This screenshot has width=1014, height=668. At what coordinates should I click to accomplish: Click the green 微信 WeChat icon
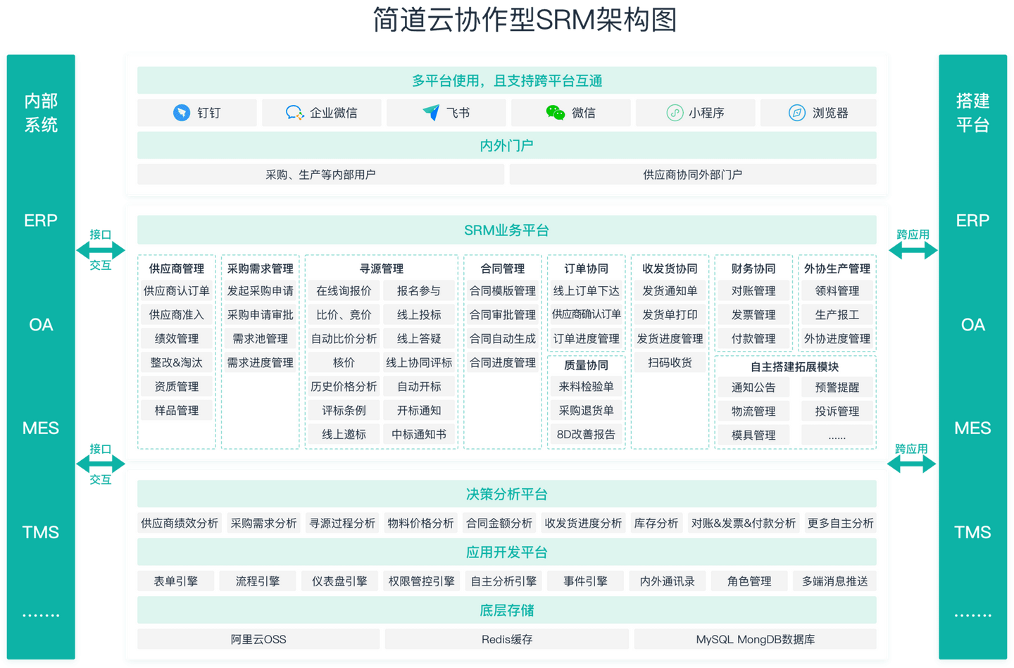pyautogui.click(x=556, y=113)
